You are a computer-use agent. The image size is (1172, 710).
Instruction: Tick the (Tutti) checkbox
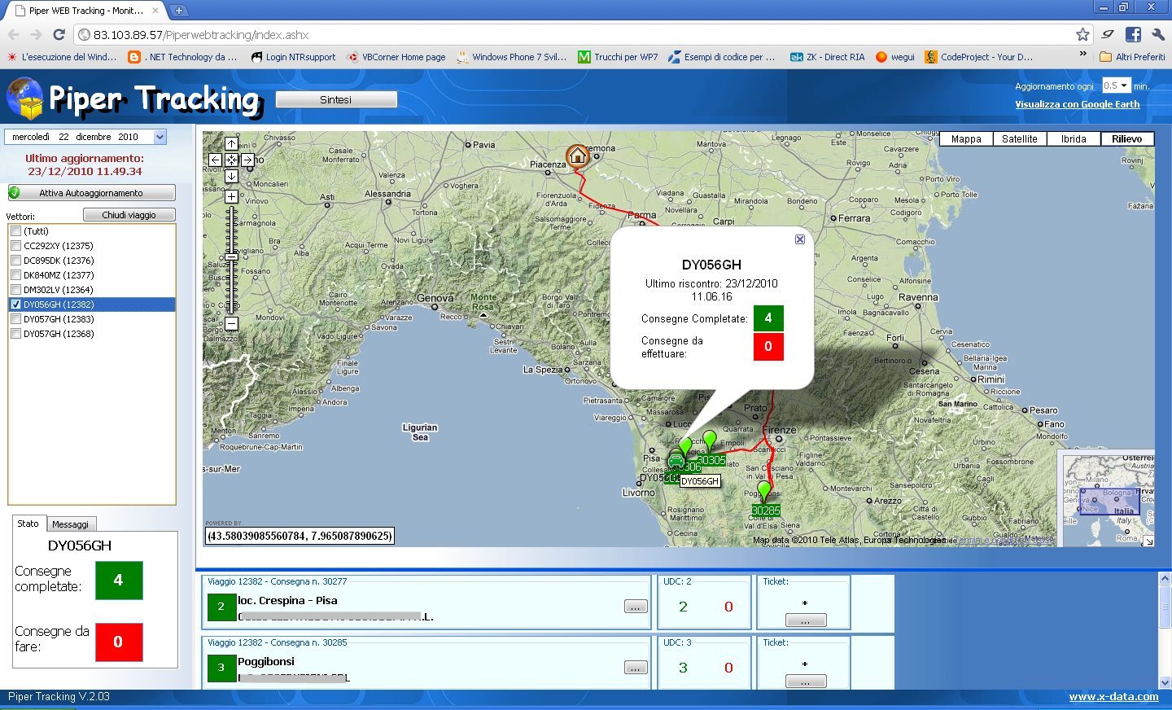click(x=15, y=231)
